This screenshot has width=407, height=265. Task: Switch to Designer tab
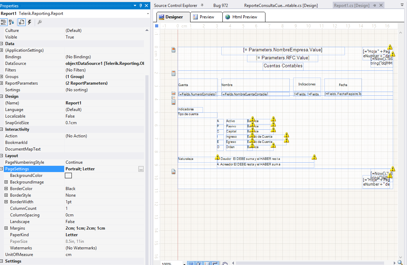[x=173, y=17]
